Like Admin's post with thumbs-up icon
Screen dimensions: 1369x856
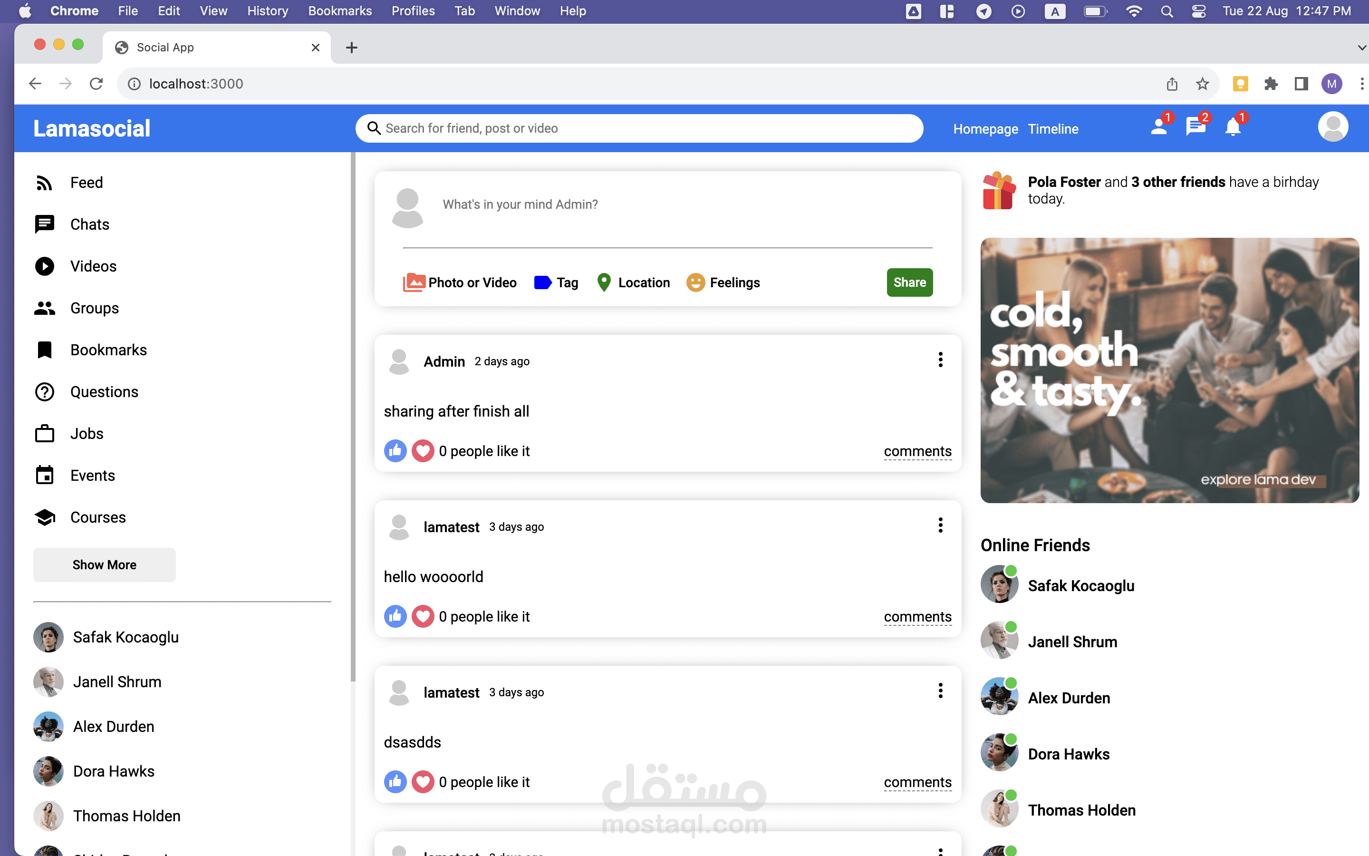coord(395,451)
